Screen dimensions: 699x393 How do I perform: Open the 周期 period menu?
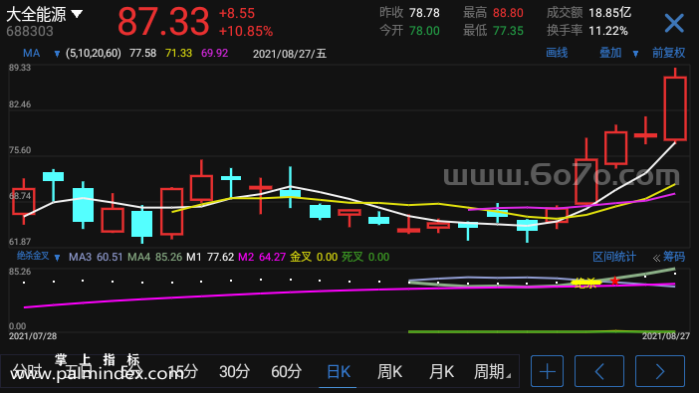click(x=492, y=371)
